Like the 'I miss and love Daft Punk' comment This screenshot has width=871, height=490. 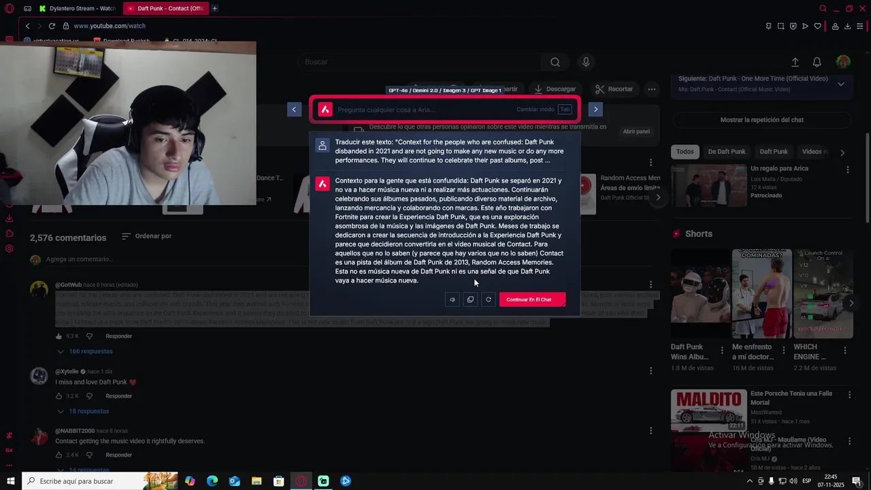pyautogui.click(x=59, y=396)
